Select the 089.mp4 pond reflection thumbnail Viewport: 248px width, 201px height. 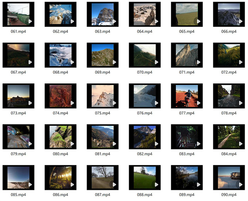187,177
